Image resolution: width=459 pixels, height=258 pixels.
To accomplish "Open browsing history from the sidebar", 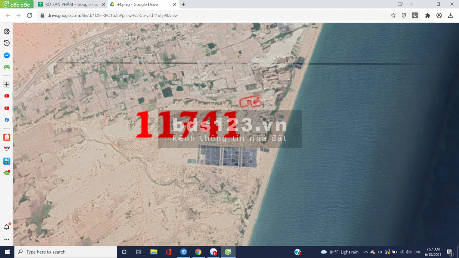I will click(x=7, y=43).
